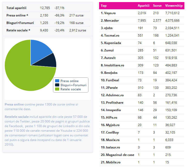187x168 pixels.
Task: Open the 3. eJobs entry
Action: coord(107,28)
